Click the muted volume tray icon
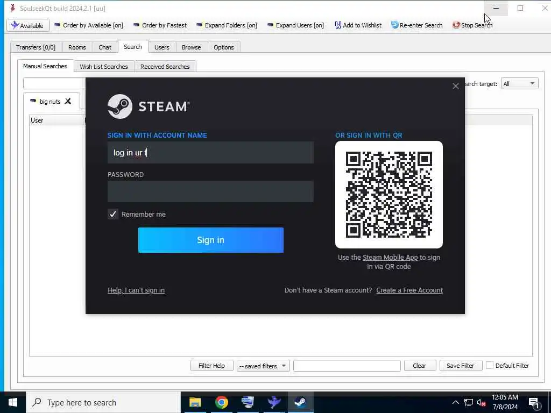This screenshot has height=413, width=551. point(482,402)
